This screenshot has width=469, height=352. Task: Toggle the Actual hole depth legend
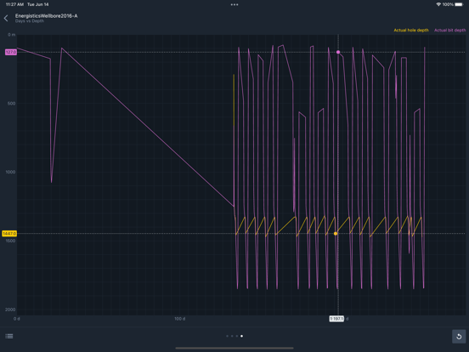(411, 31)
